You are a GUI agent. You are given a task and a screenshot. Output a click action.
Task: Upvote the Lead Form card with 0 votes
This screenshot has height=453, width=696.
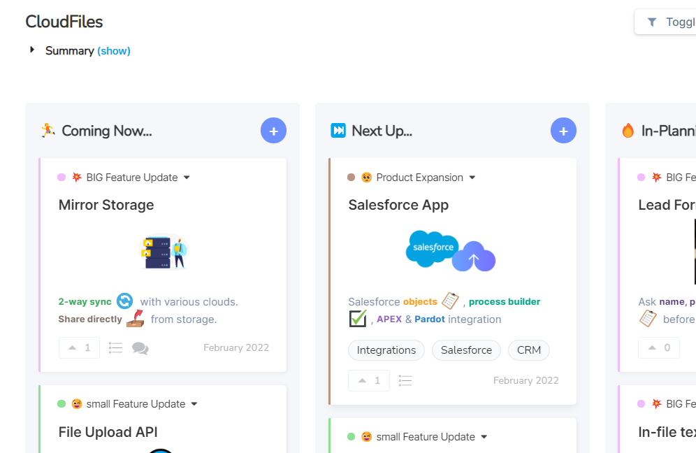(x=658, y=348)
